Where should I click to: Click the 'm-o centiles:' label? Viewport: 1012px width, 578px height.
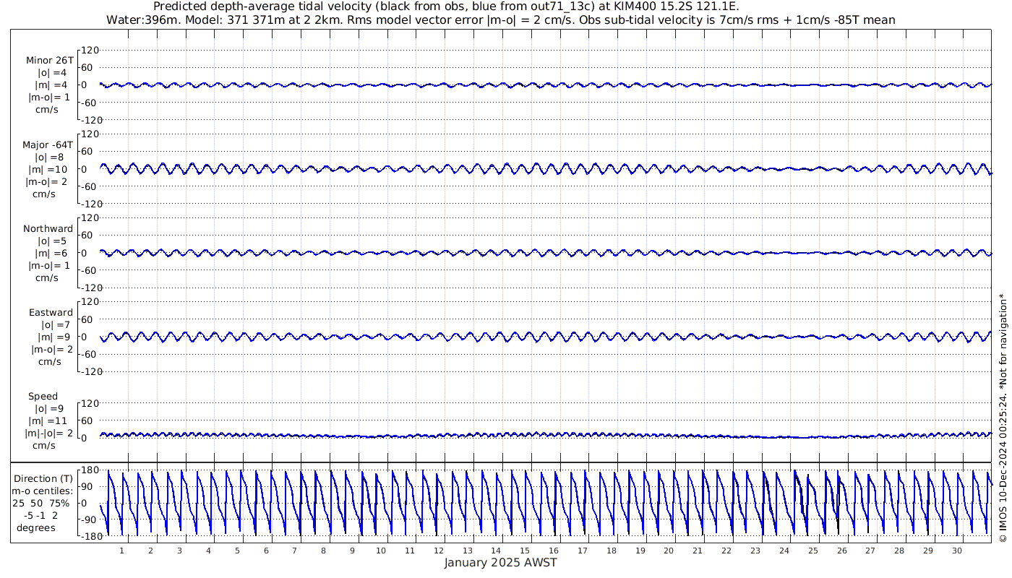tap(42, 491)
